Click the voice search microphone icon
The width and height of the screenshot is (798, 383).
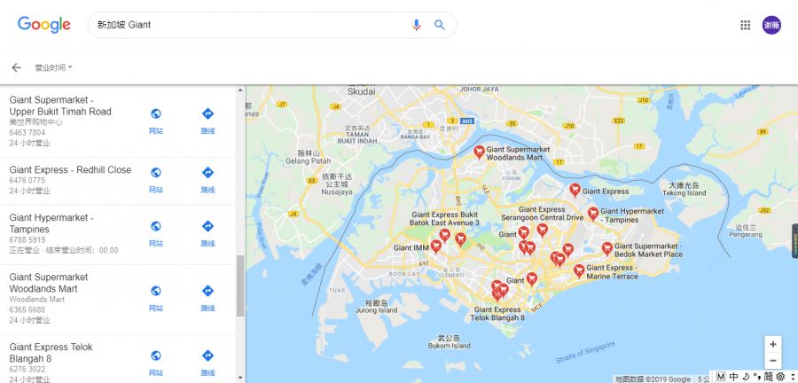[417, 25]
